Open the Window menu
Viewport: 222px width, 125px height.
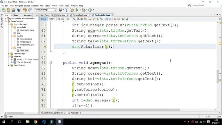pyautogui.click(x=74, y=6)
